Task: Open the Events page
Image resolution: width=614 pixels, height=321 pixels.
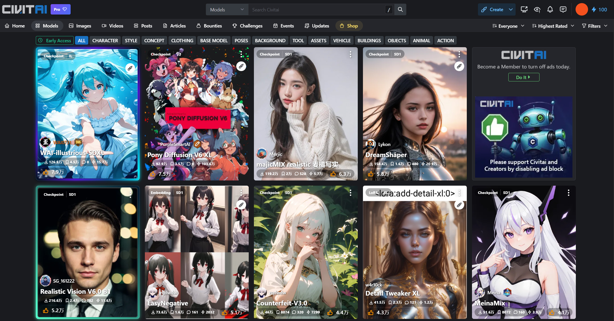Action: pos(284,26)
